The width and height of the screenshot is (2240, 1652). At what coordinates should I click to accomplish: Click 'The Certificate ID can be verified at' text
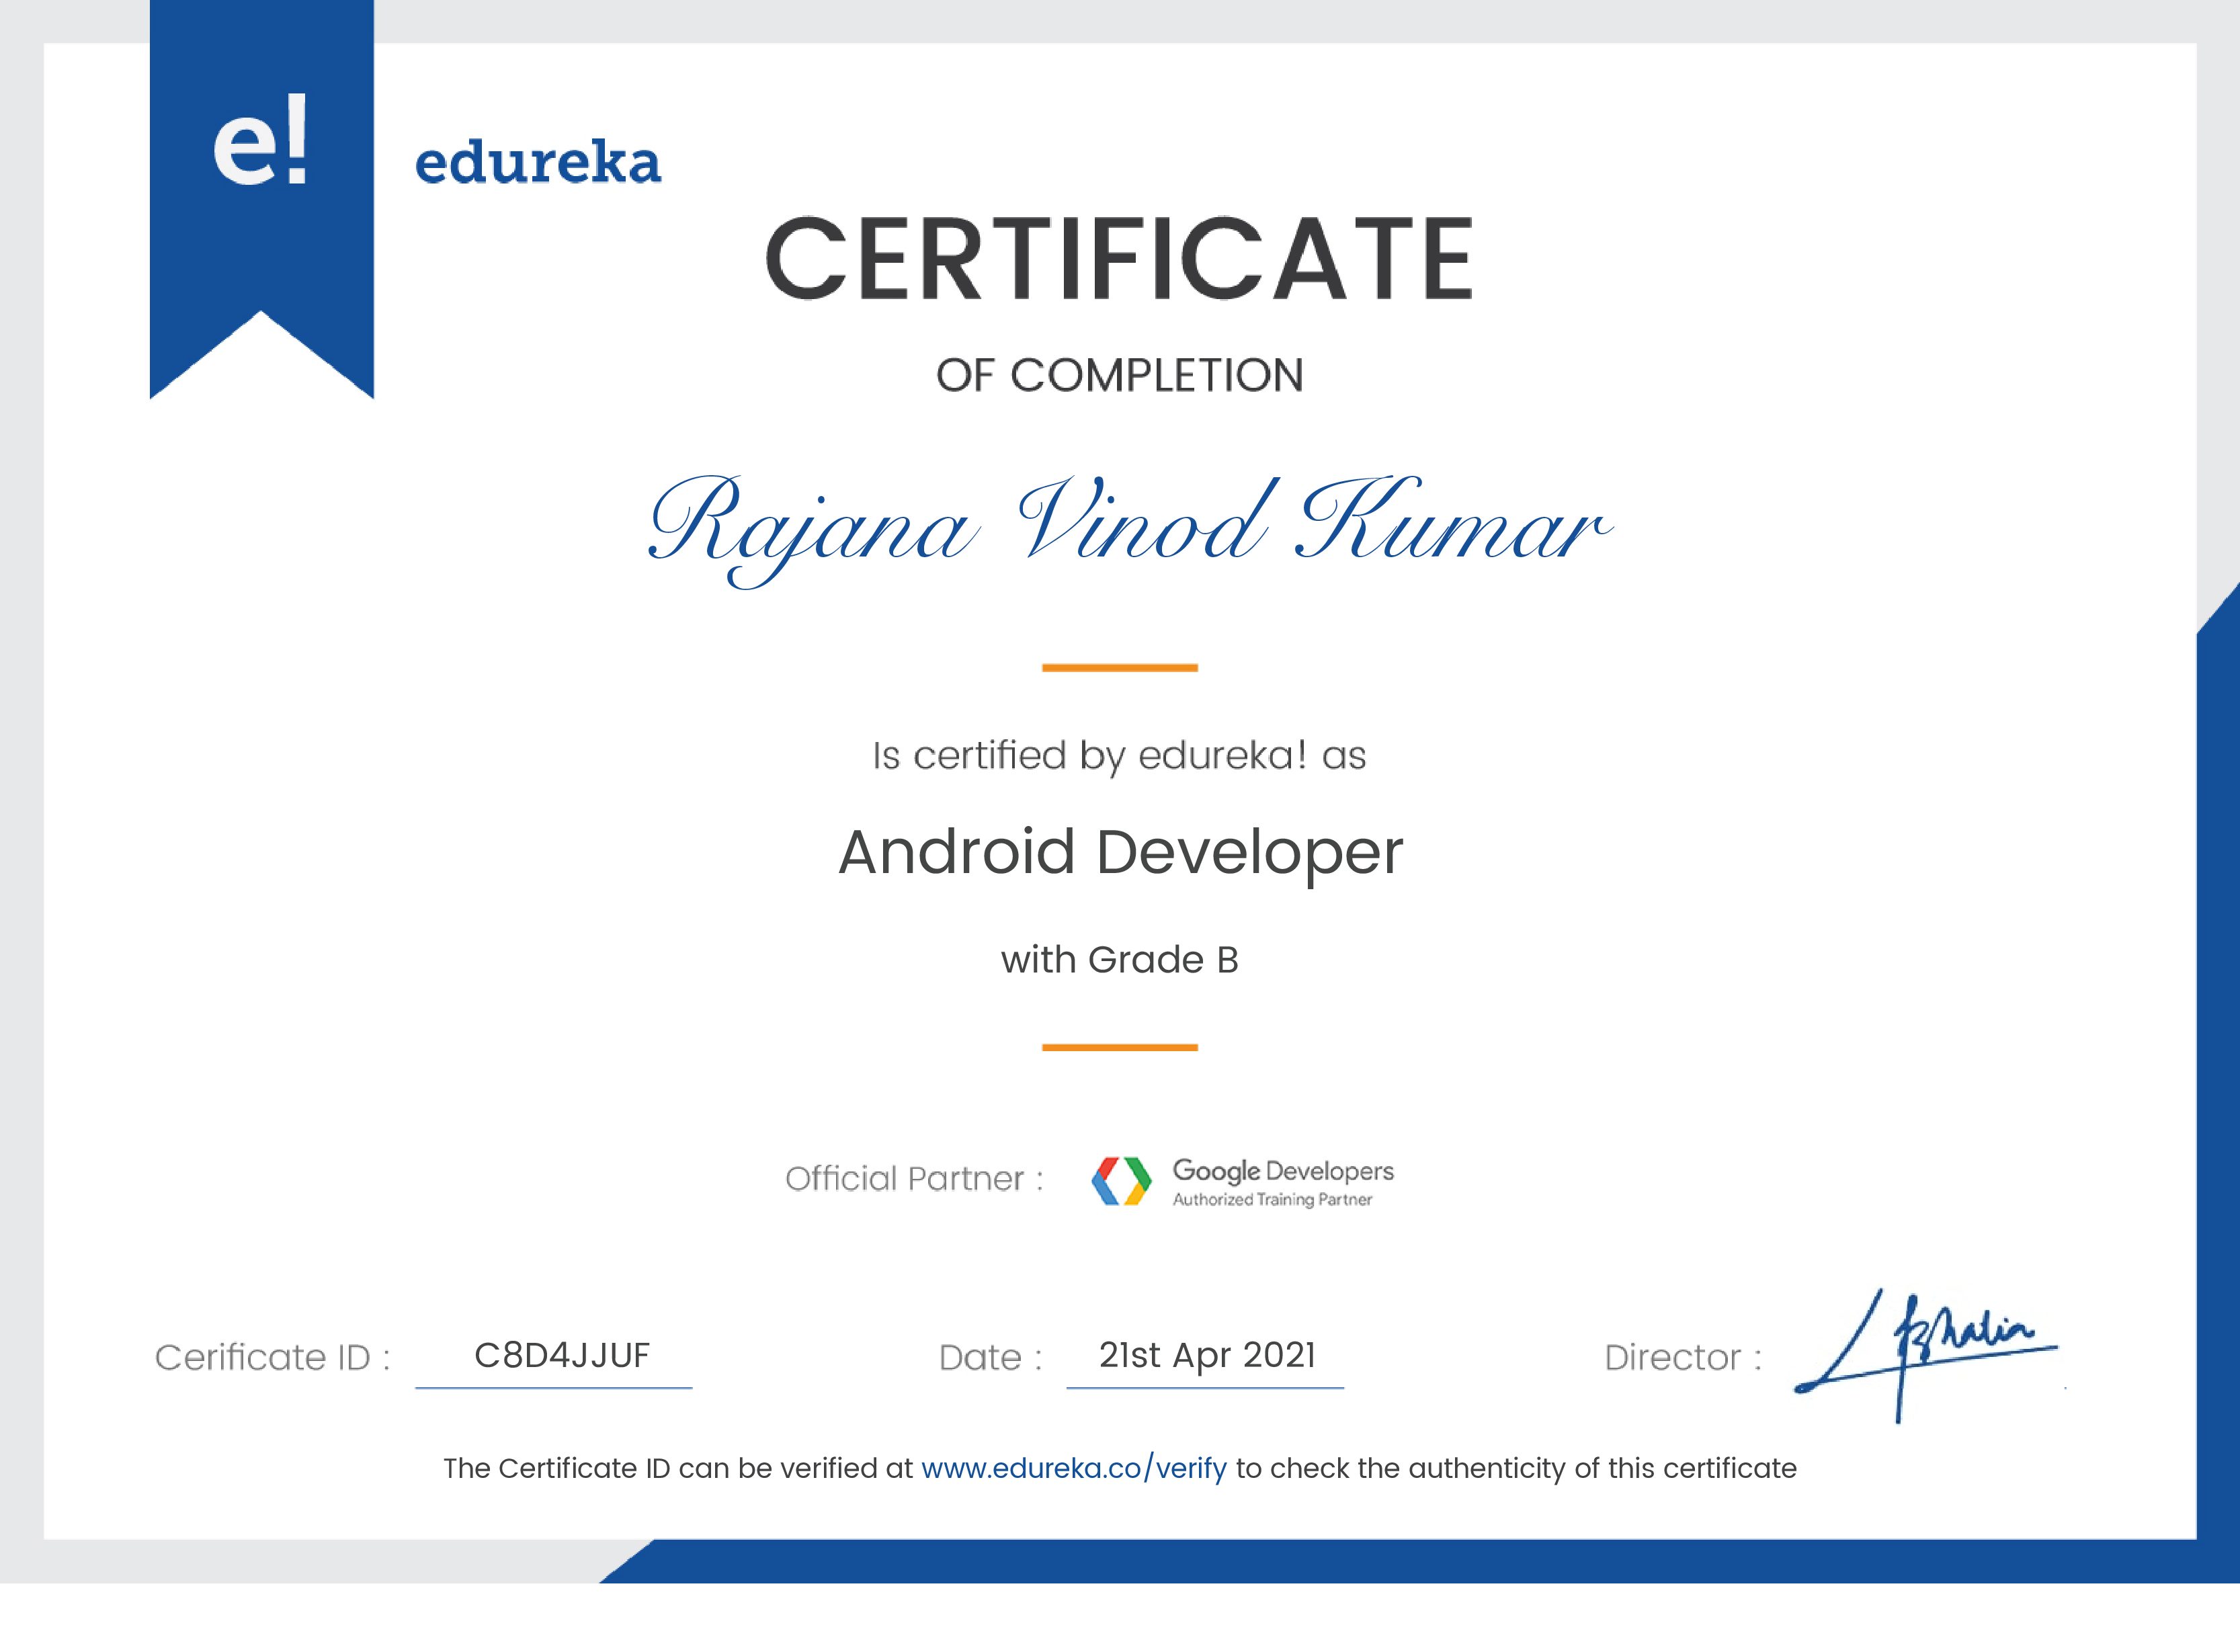[678, 1469]
